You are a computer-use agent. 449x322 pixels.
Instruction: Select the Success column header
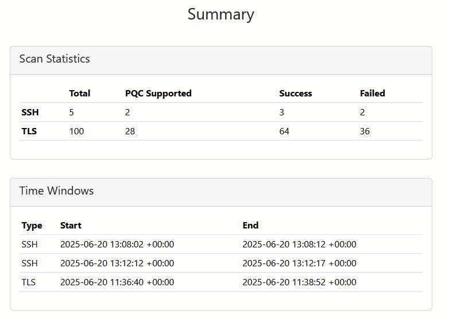click(x=295, y=94)
